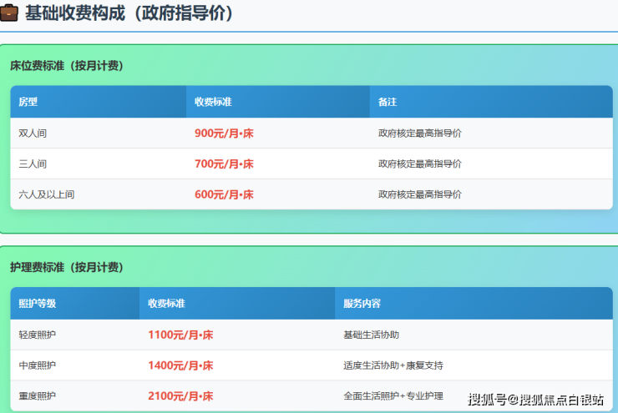Select the 双人间 row label
This screenshot has width=618, height=413.
click(x=33, y=133)
